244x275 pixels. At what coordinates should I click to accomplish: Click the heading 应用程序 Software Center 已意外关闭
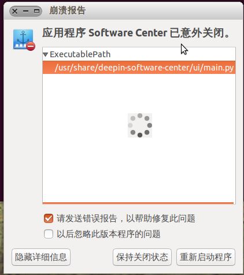[x=136, y=33]
